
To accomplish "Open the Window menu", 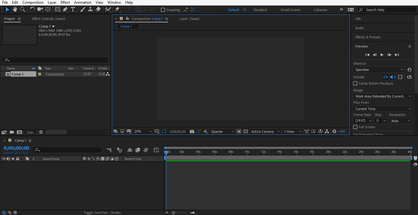I will click(114, 2).
